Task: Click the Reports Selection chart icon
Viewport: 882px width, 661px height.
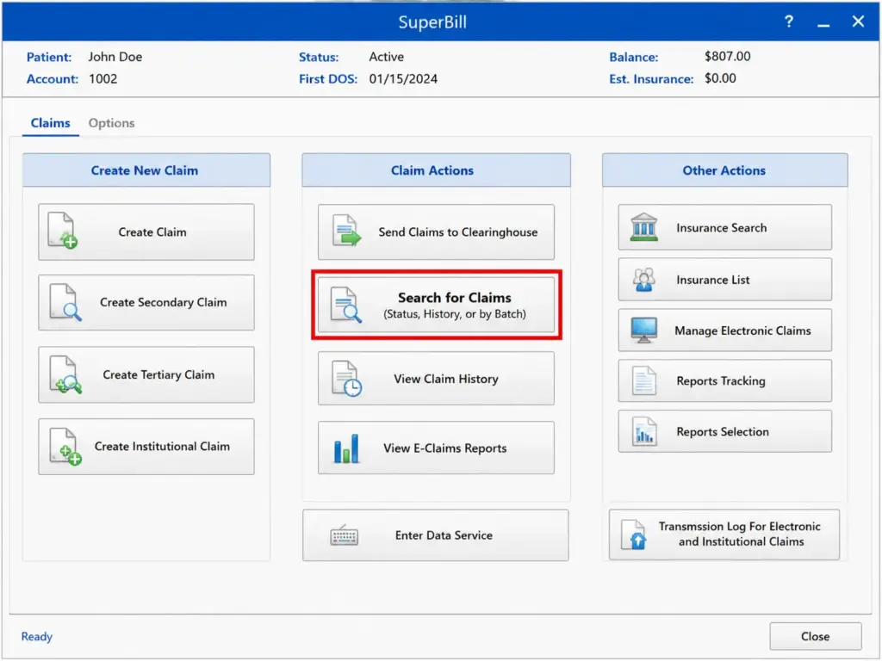Action: click(x=644, y=431)
